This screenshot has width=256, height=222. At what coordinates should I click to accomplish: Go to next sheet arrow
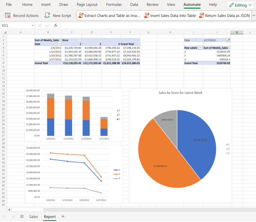(13, 217)
